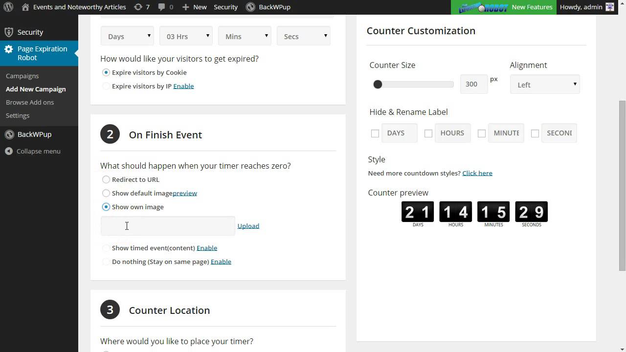Select Show own image option
626x352 pixels.
[106, 207]
